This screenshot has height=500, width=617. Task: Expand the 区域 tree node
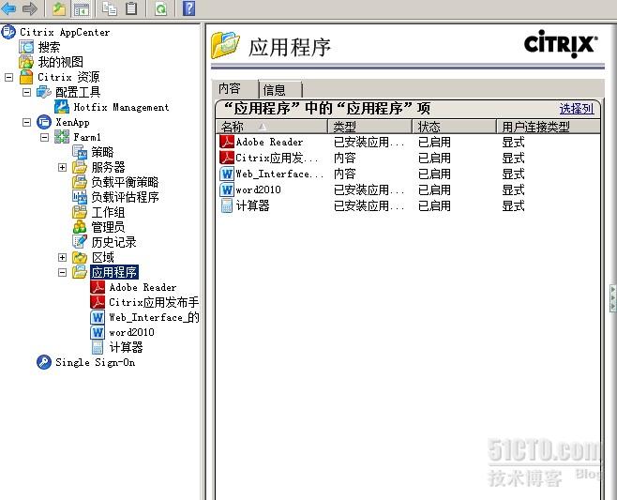click(62, 257)
